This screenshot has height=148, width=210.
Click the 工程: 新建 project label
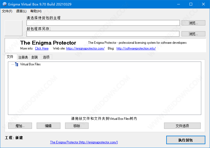tap(14, 138)
